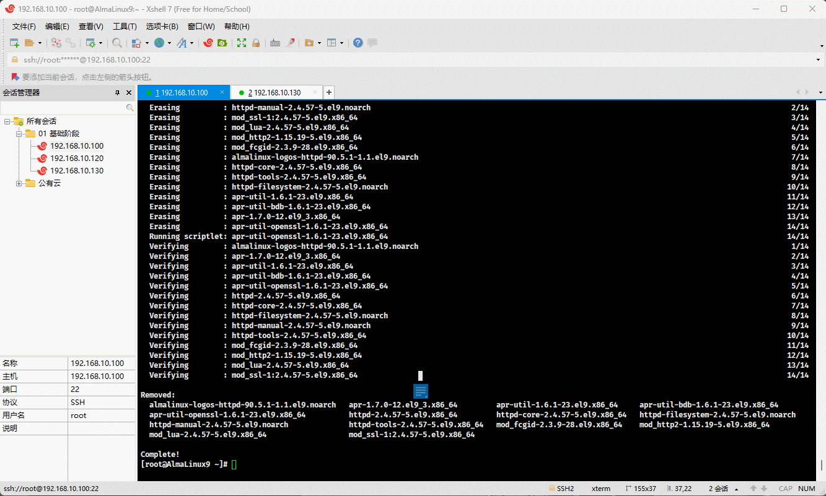Click the padlock Lock Screen toolbar icon

point(255,43)
